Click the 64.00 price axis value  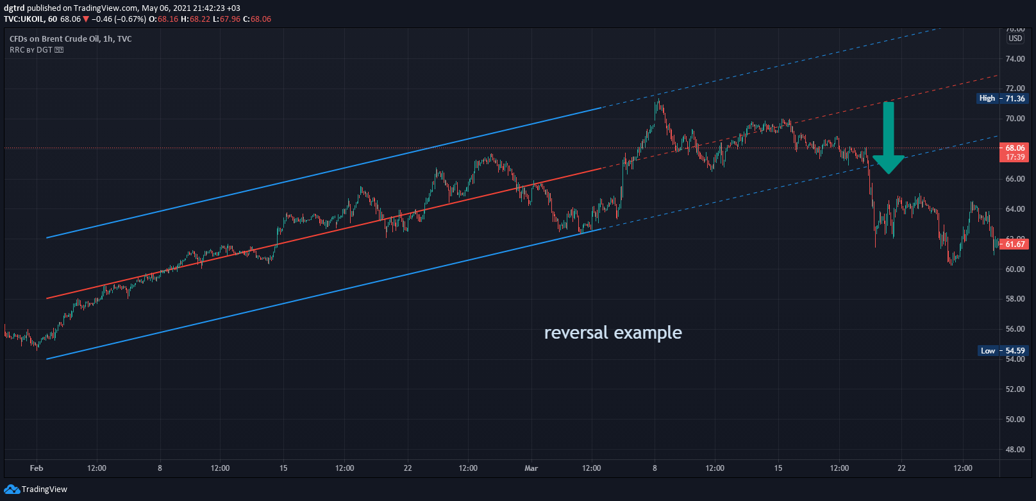pyautogui.click(x=1015, y=209)
